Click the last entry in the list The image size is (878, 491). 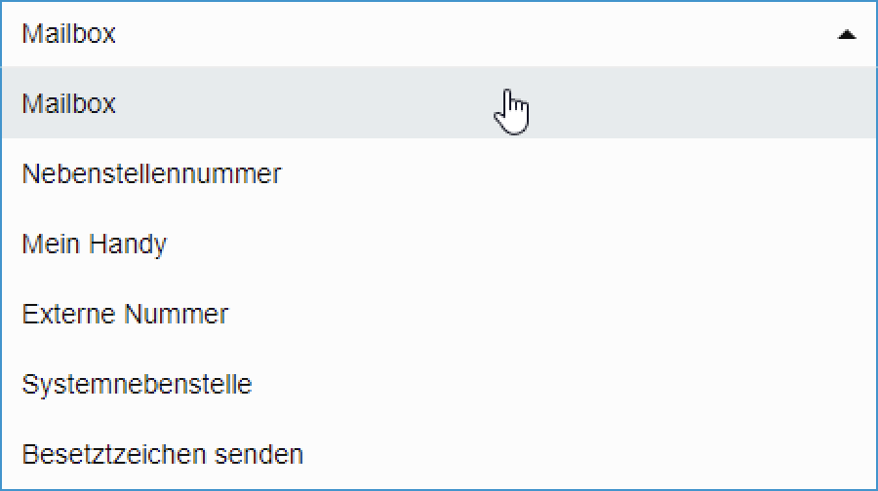(162, 454)
